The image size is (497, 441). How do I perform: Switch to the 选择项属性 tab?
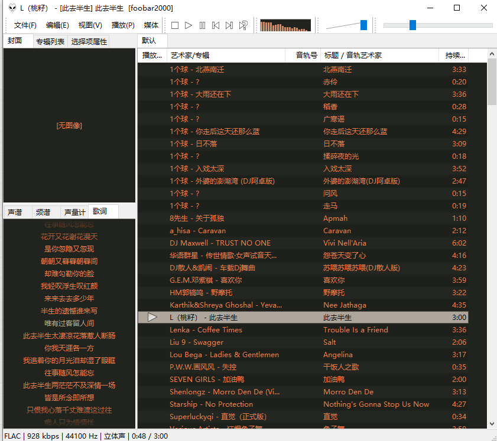(x=89, y=41)
